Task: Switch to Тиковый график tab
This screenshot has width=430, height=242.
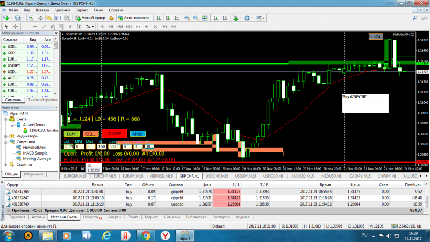Action: 42,100
